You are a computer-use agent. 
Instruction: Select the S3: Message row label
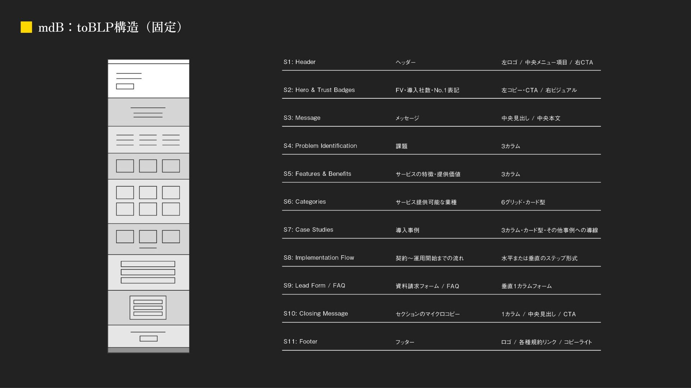[x=302, y=118]
